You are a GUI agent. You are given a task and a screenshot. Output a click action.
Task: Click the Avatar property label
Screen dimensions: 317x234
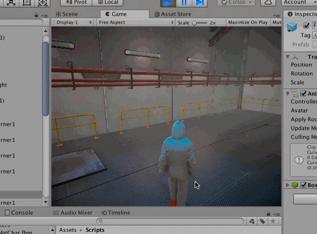(299, 111)
